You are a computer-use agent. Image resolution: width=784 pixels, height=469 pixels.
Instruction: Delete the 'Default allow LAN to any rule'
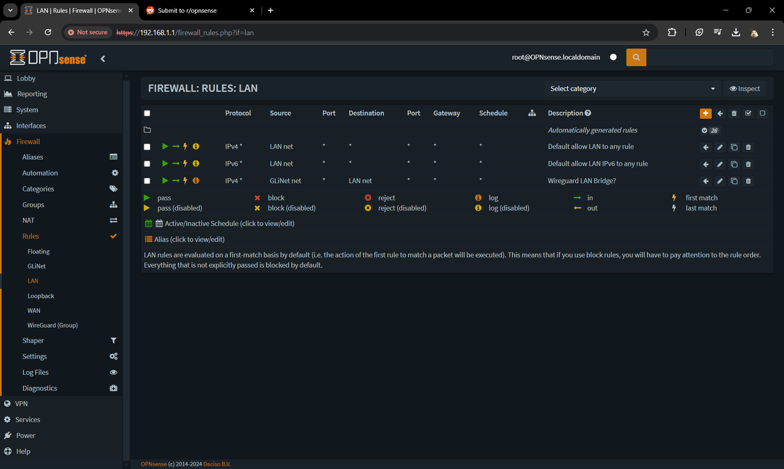click(x=748, y=147)
